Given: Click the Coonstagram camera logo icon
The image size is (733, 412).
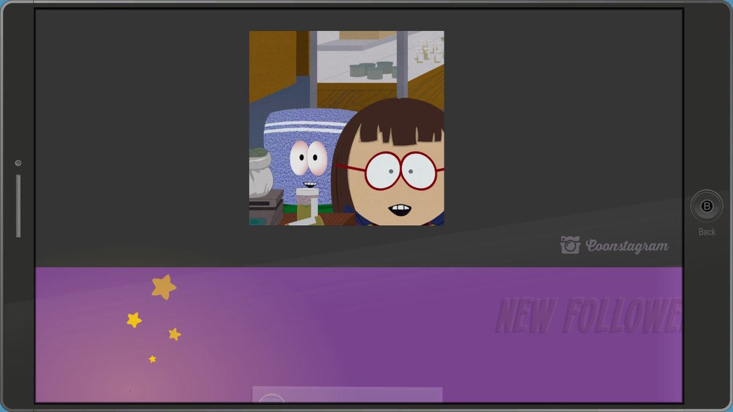Looking at the screenshot, I should click(x=570, y=245).
